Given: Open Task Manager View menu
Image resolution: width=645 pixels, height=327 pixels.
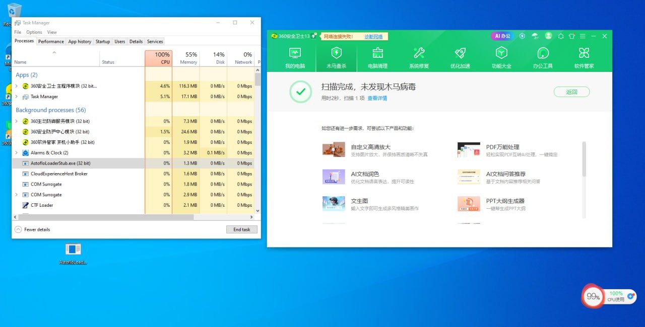Looking at the screenshot, I should coord(52,32).
